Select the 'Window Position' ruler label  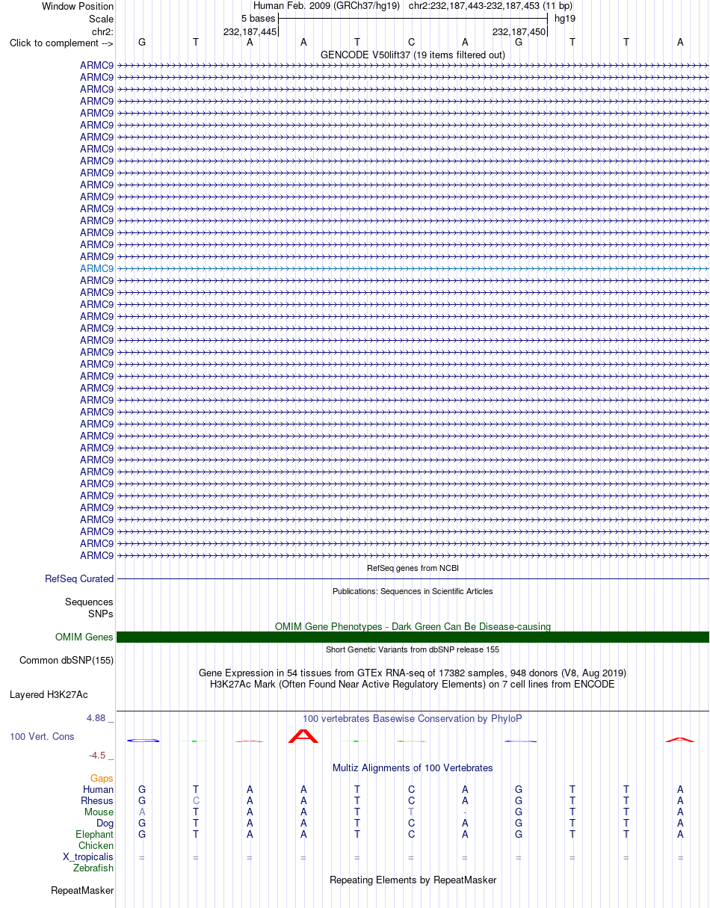78,7
